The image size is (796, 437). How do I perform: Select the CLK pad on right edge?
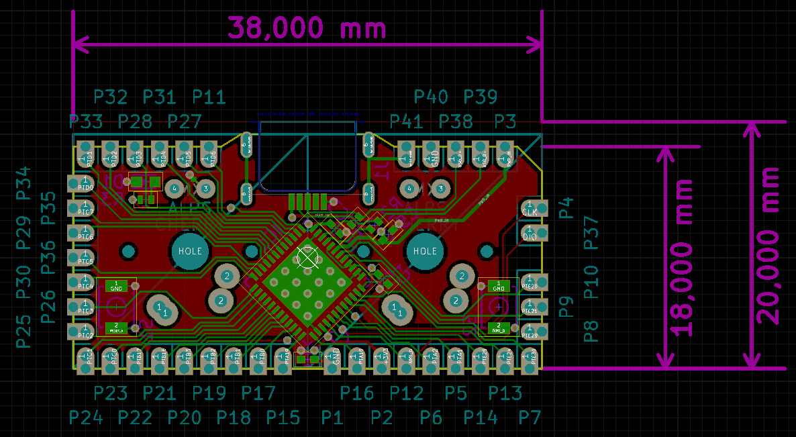(x=530, y=209)
